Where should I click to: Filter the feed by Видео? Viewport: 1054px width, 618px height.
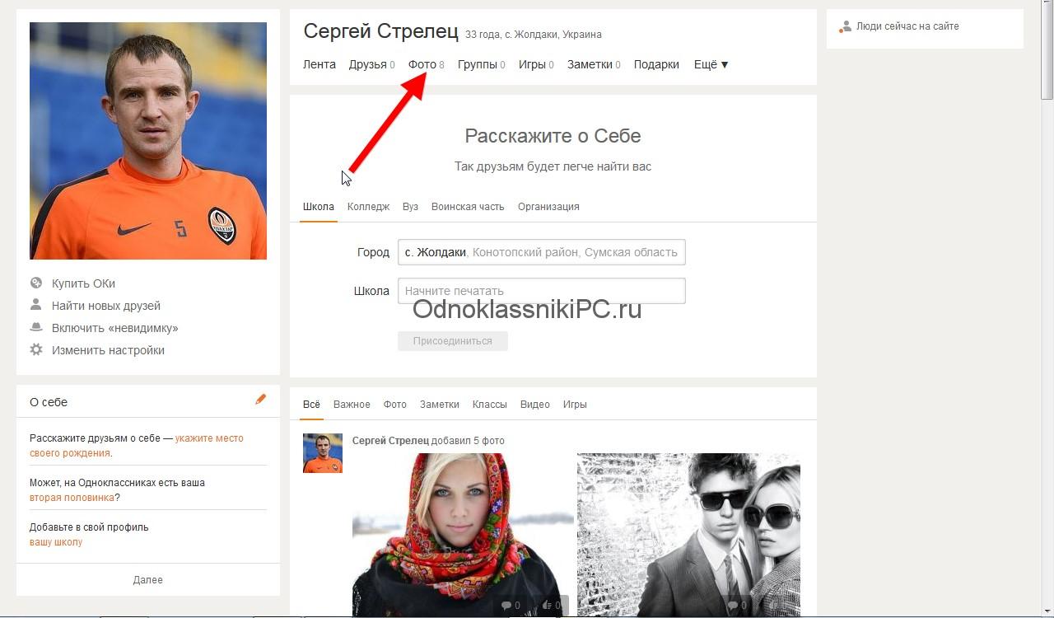click(535, 405)
